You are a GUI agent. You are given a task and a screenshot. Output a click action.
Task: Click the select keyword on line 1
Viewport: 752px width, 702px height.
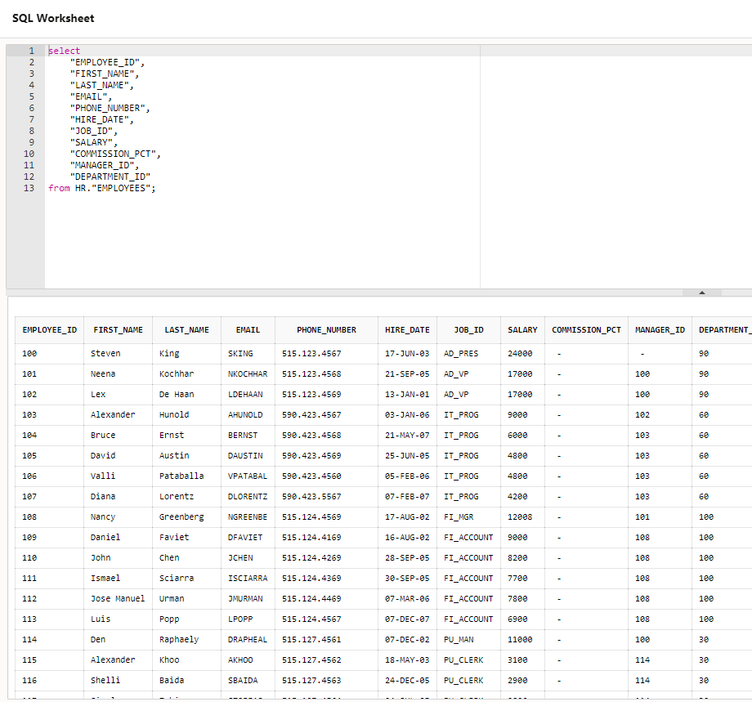click(x=64, y=50)
